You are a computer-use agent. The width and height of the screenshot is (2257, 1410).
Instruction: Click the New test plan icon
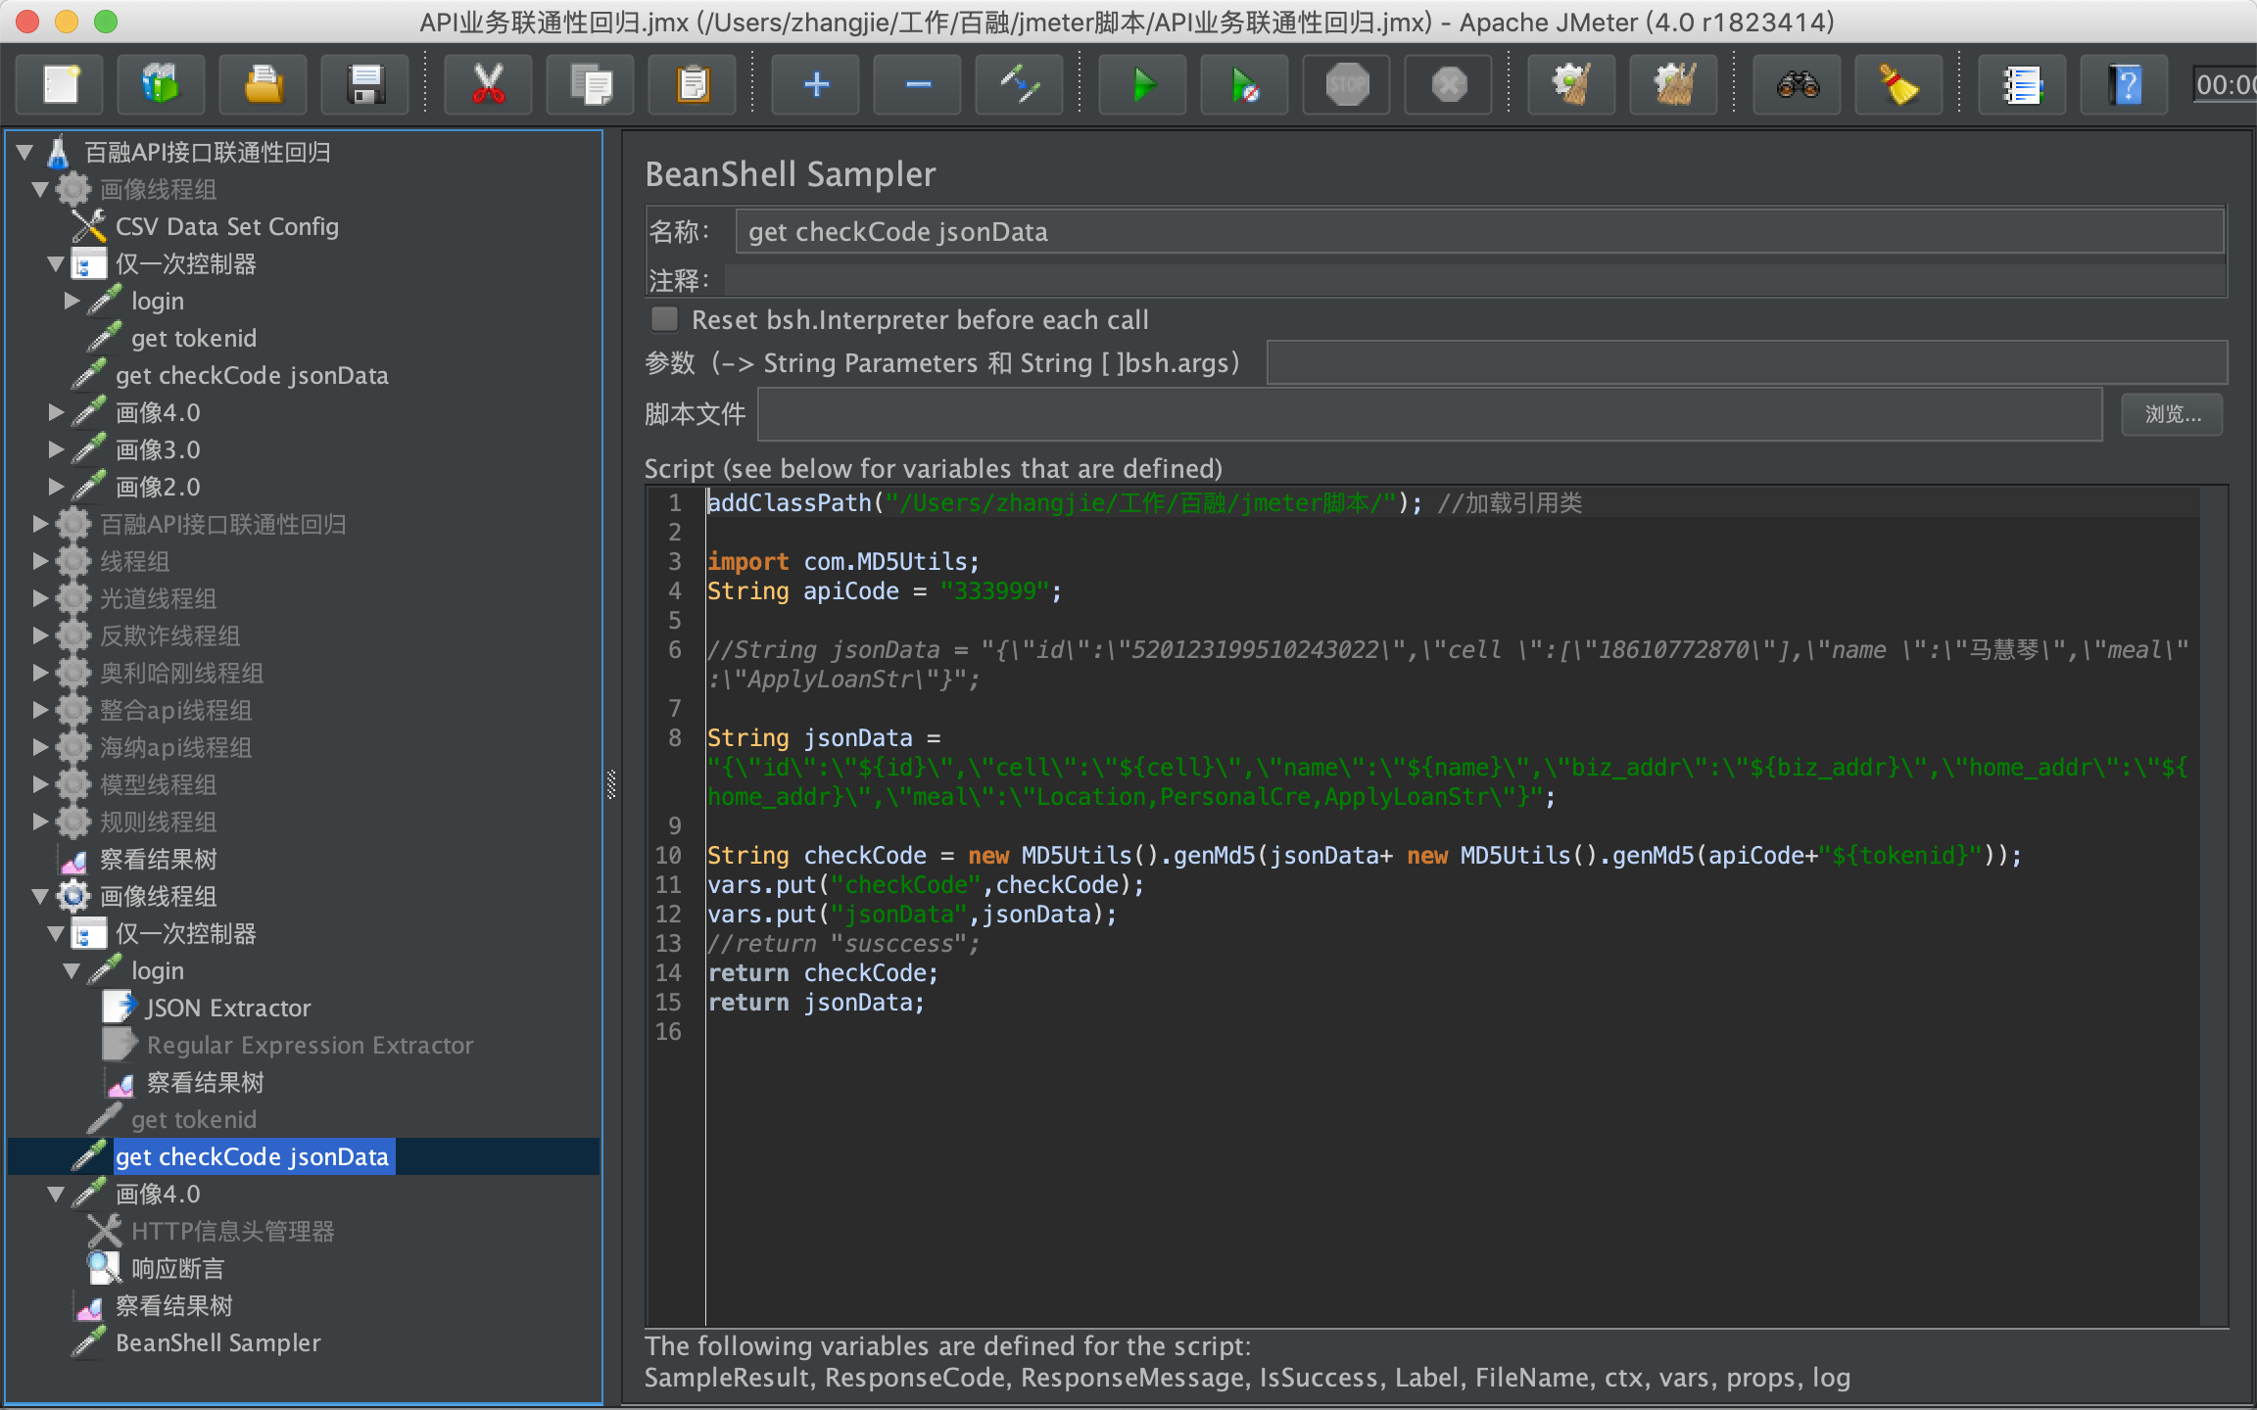pyautogui.click(x=61, y=85)
